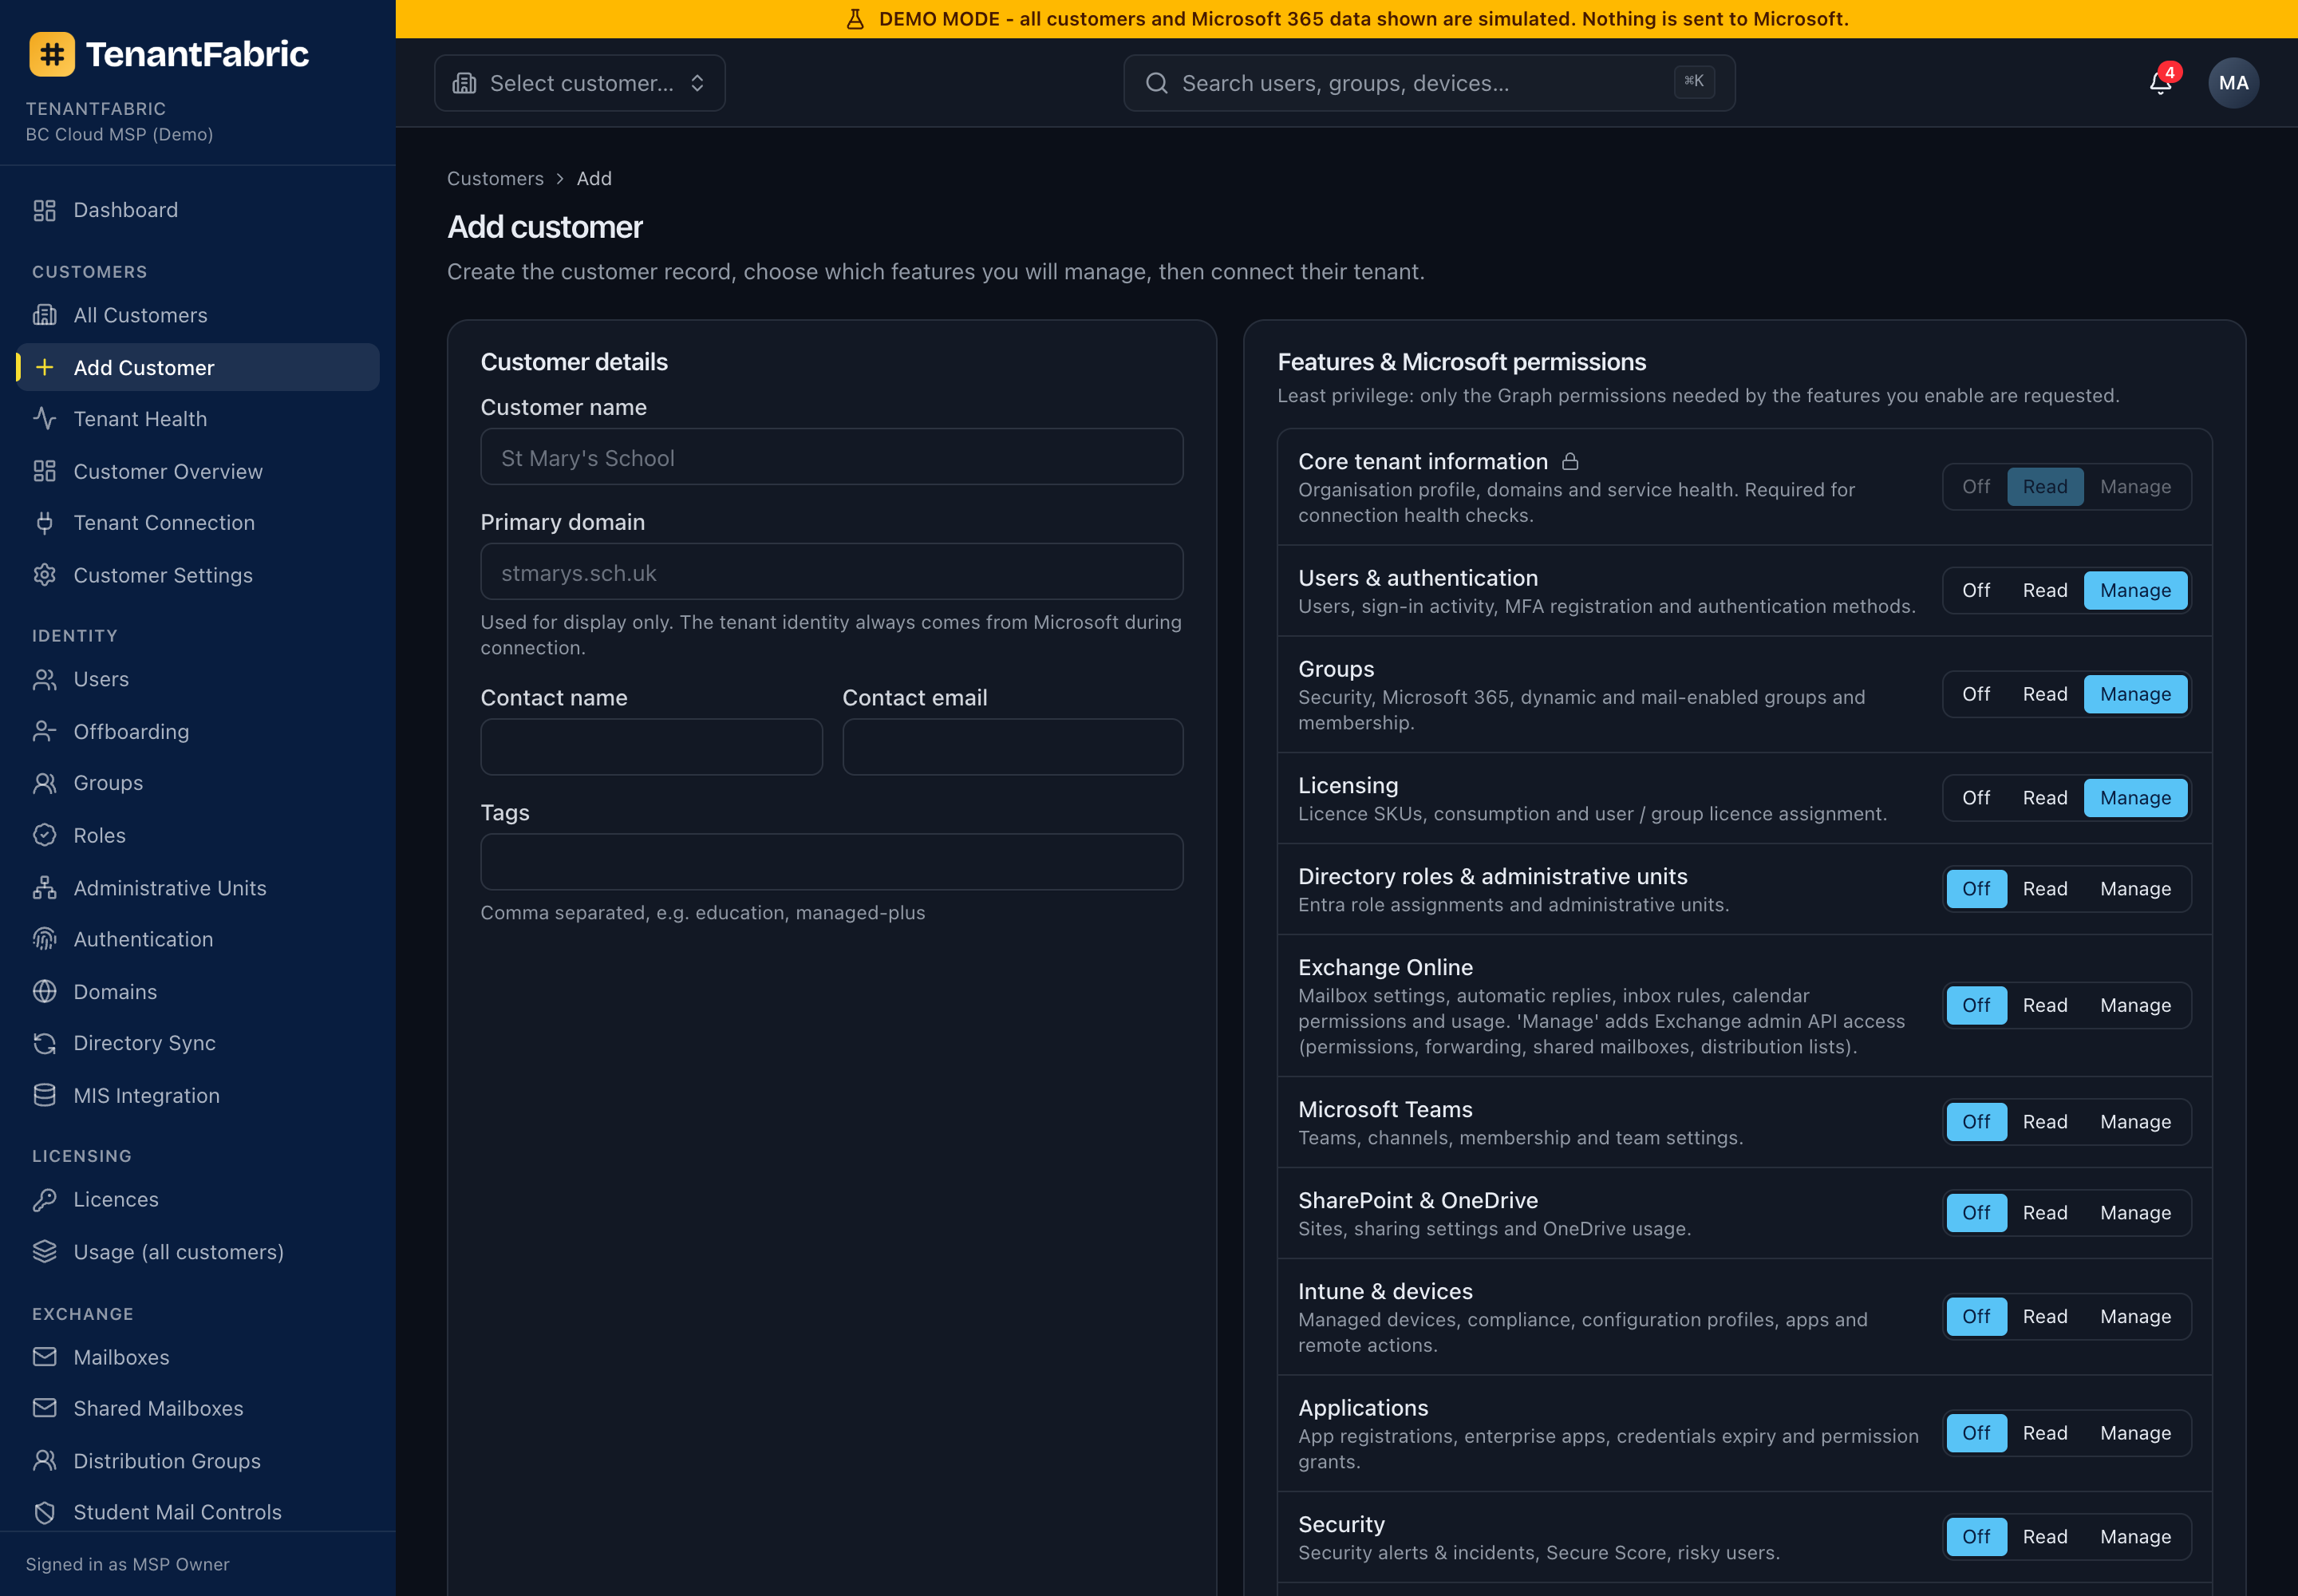Click the Authentication fingerprint icon
Image resolution: width=2298 pixels, height=1596 pixels.
click(45, 939)
